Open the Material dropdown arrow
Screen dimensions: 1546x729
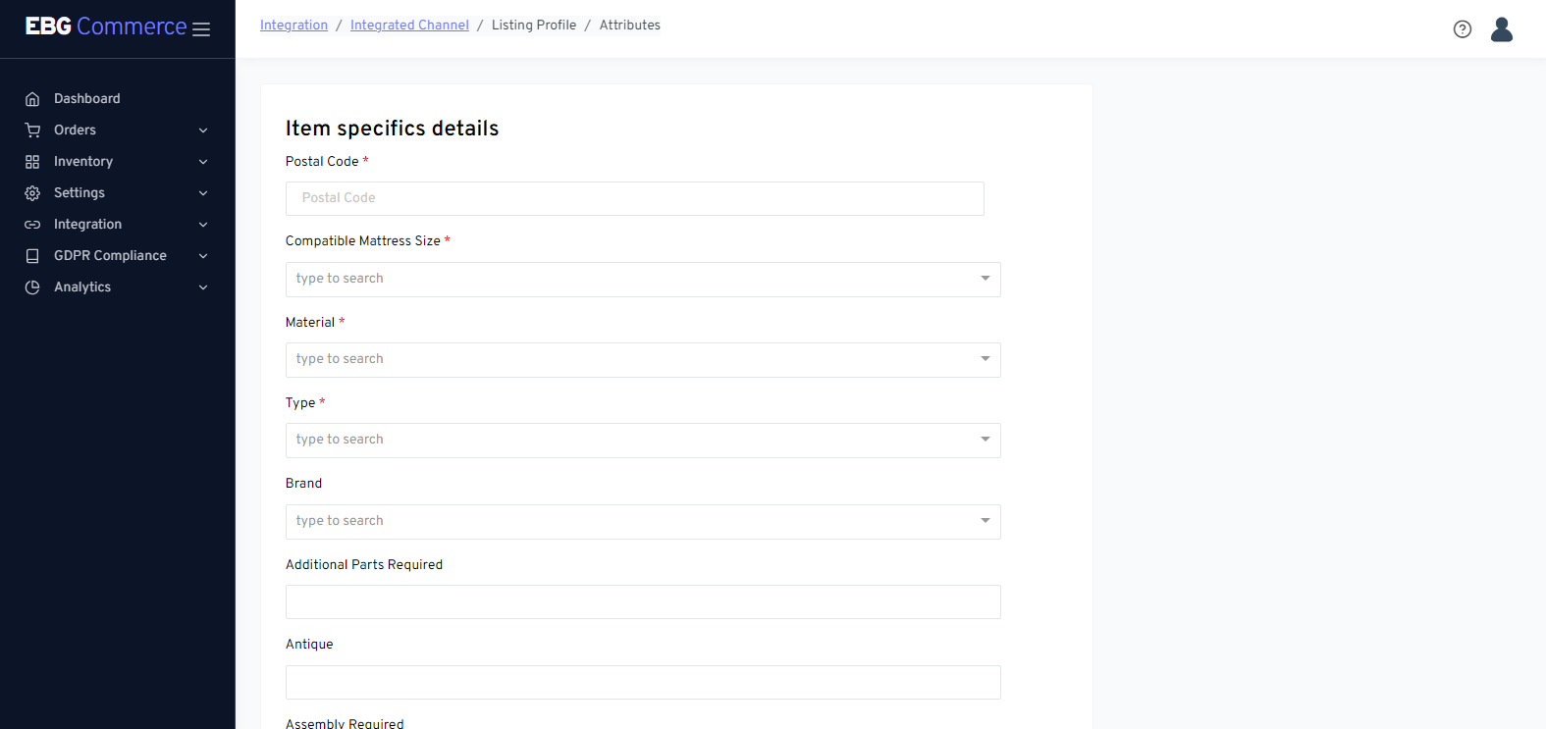985,359
